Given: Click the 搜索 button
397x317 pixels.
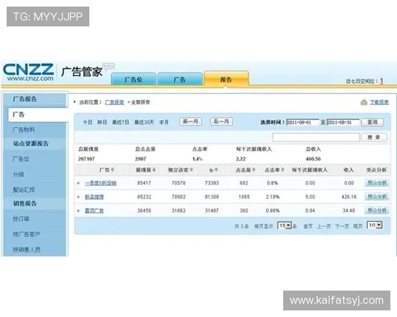Looking at the screenshot, I should 374,137.
